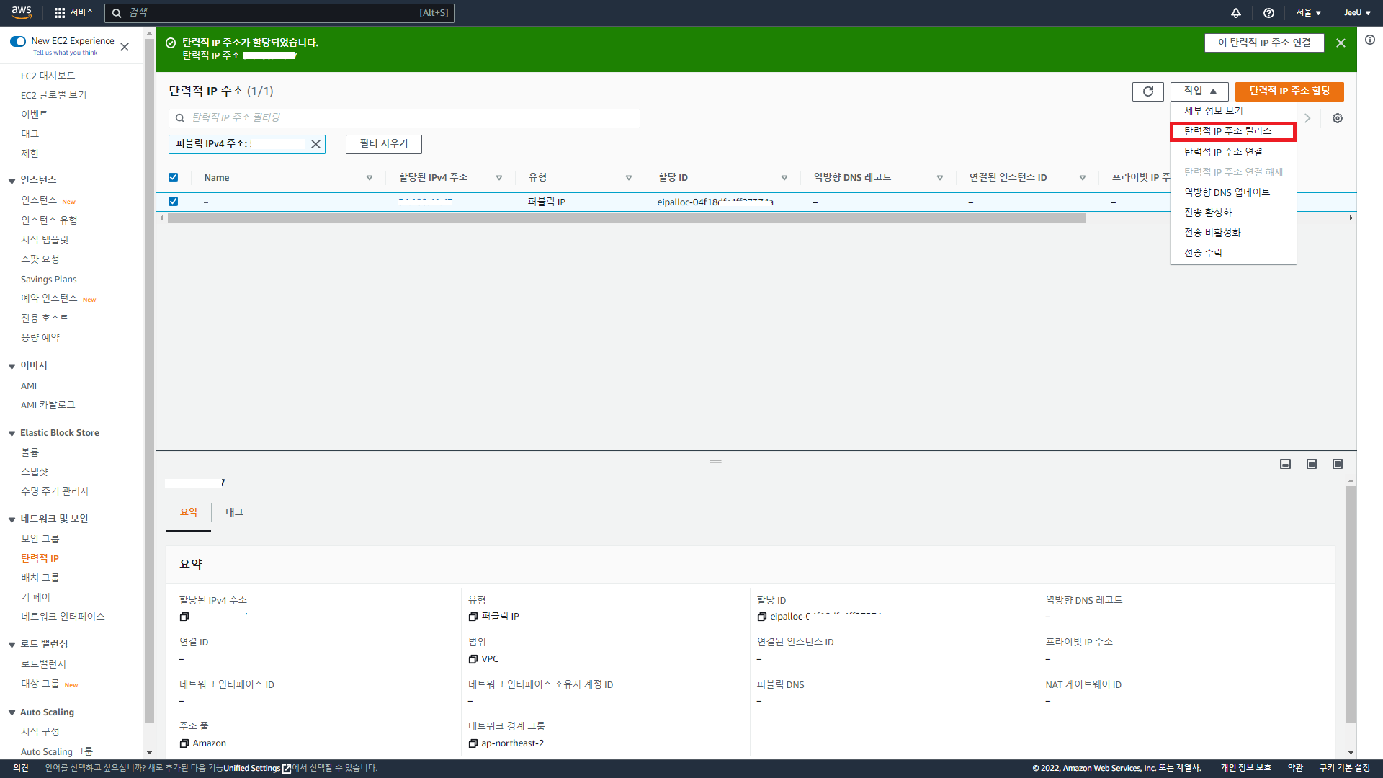Open the AWS services grid icon

pyautogui.click(x=60, y=12)
